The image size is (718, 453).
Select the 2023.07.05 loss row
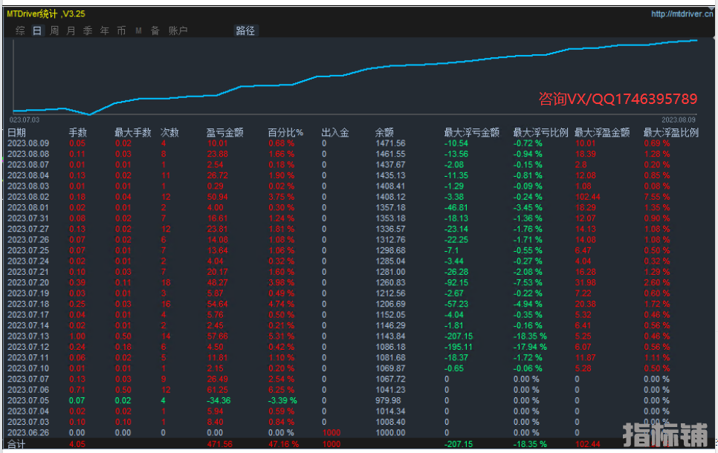28,400
